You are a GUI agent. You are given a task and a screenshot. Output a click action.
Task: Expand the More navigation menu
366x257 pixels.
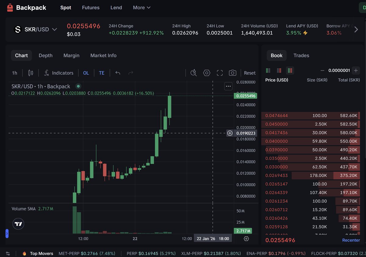[x=142, y=8]
